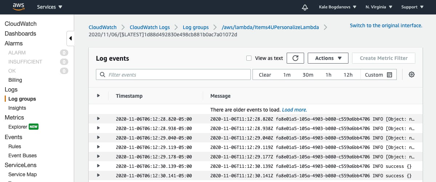Open log display settings gear
Viewport: 436px width, 182px height.
click(412, 74)
